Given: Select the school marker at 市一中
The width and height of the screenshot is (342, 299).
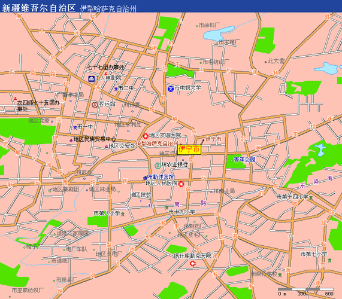Looking at the screenshot, I should (75, 127).
